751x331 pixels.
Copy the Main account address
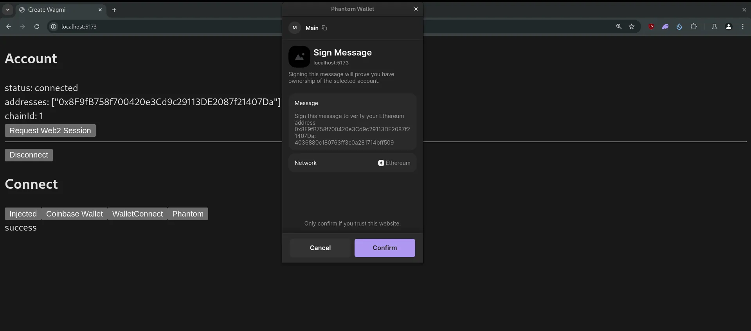[324, 28]
